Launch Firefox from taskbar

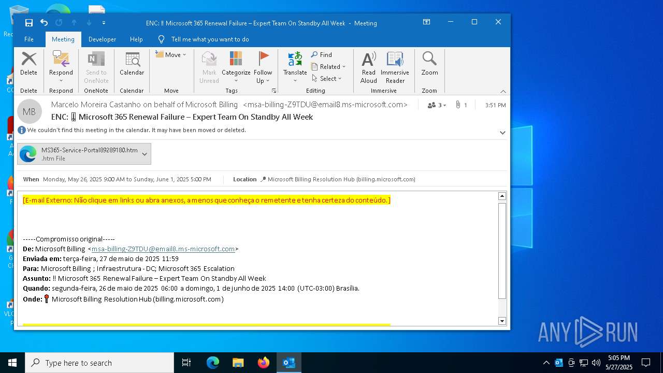(x=263, y=363)
